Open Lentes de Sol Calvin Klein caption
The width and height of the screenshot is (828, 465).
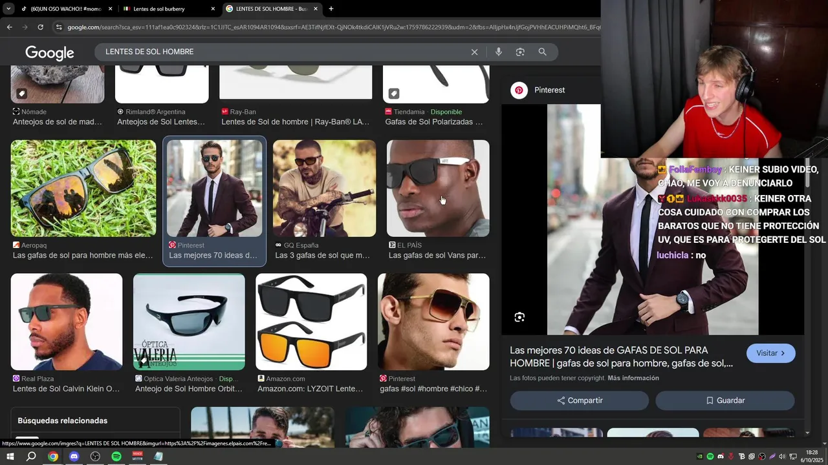(67, 389)
